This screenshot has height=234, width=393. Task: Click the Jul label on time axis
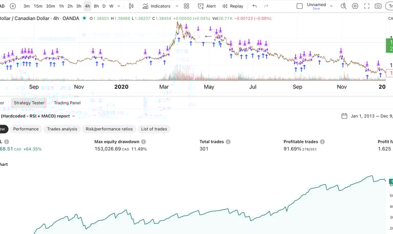click(x=253, y=87)
